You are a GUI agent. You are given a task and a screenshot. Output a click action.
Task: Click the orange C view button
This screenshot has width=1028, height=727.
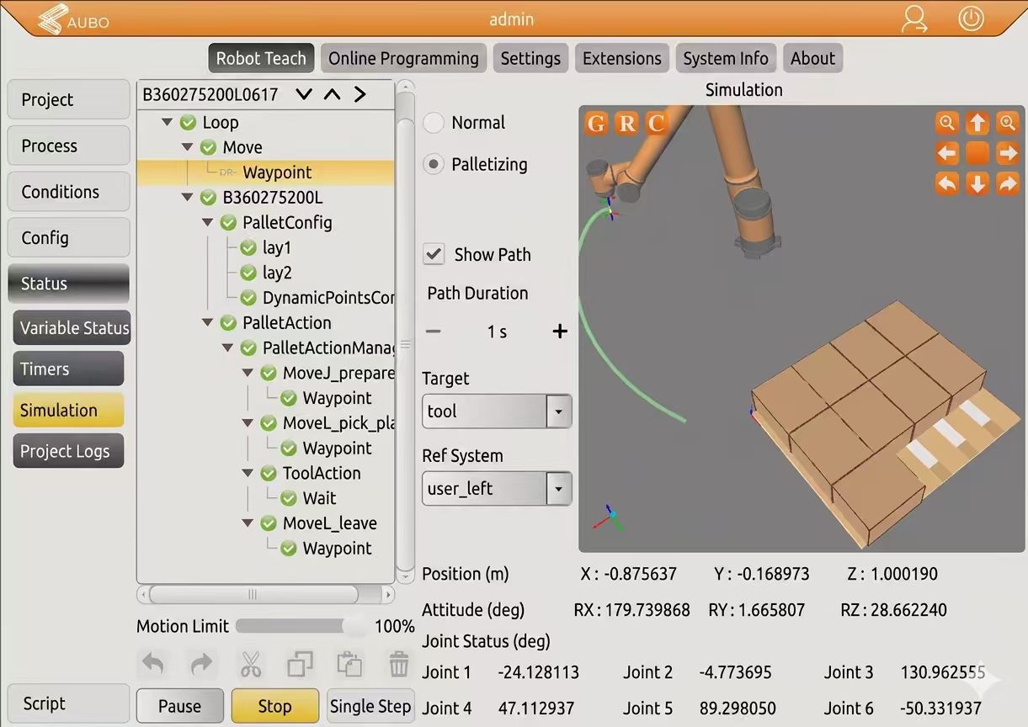click(x=656, y=124)
